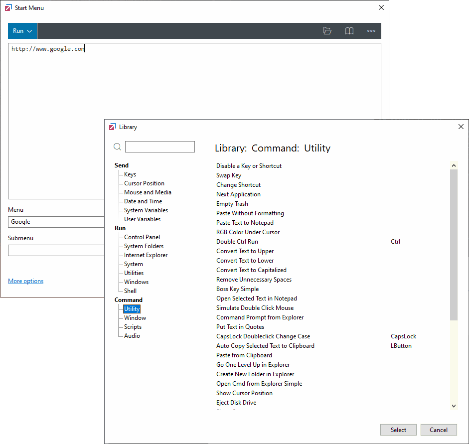Choose Empty Trash command from list
Image resolution: width=469 pixels, height=444 pixels.
click(232, 204)
